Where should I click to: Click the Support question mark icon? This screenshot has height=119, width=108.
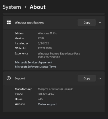[9, 78]
